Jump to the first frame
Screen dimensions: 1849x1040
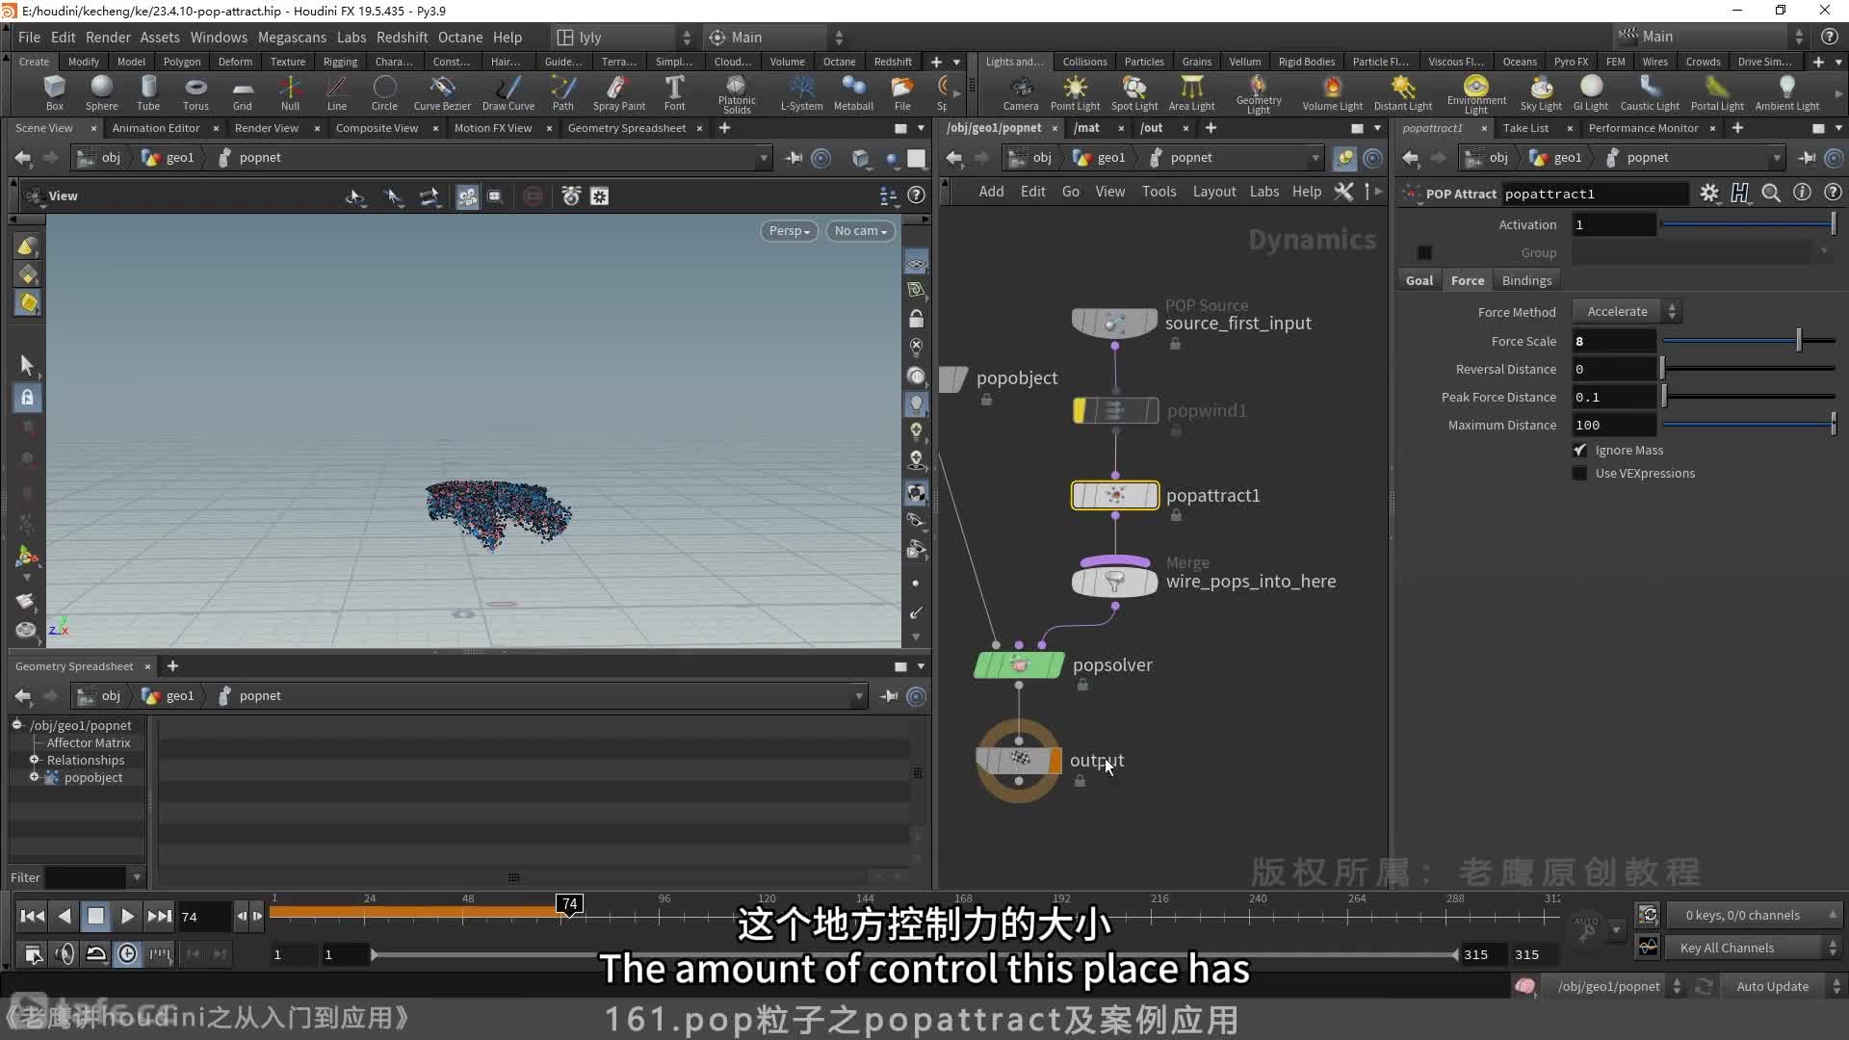point(32,916)
